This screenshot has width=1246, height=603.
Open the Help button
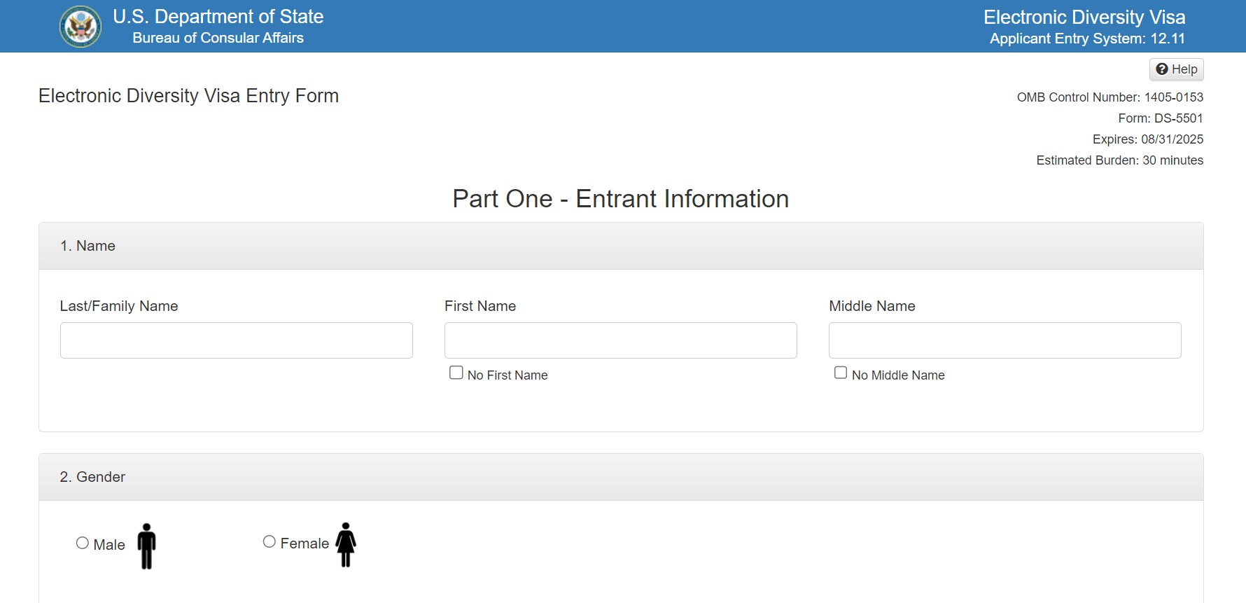point(1176,69)
